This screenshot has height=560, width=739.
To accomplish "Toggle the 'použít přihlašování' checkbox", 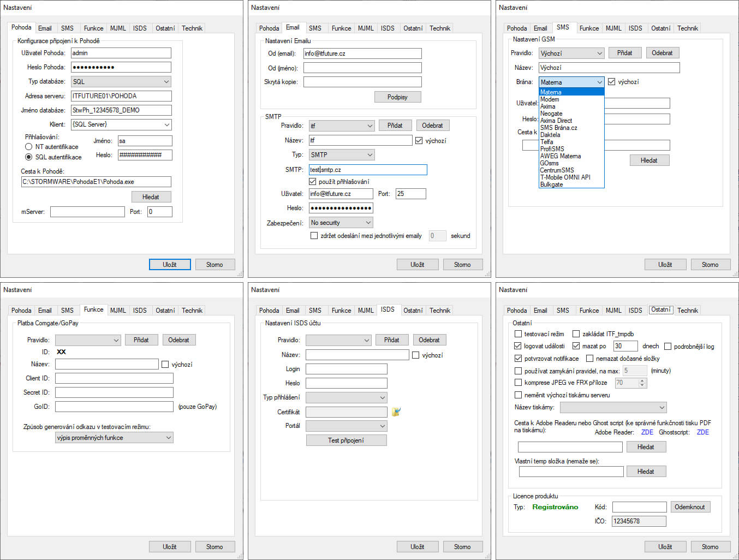I will (313, 181).
